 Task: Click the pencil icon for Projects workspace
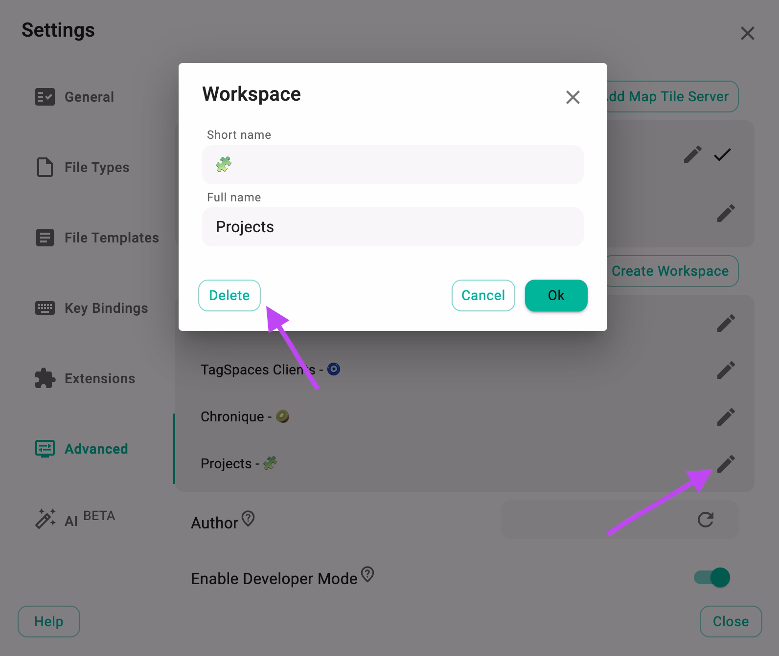coord(726,464)
